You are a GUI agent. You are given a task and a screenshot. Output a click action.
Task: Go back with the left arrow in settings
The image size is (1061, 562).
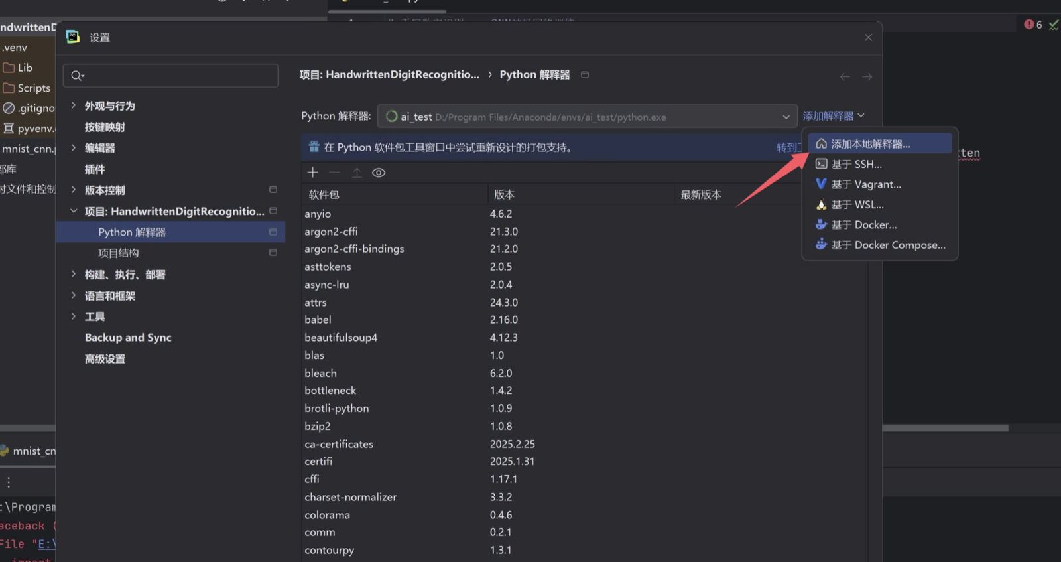point(845,77)
